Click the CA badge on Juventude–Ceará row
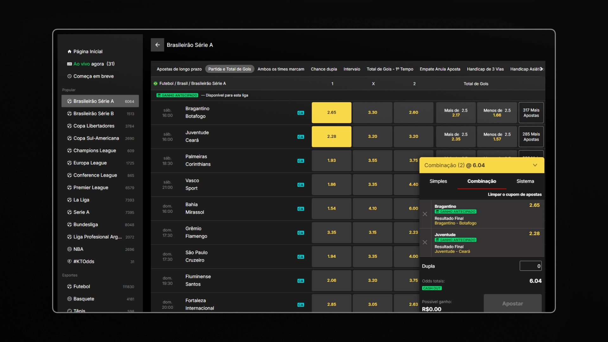The image size is (608, 342). (x=301, y=137)
